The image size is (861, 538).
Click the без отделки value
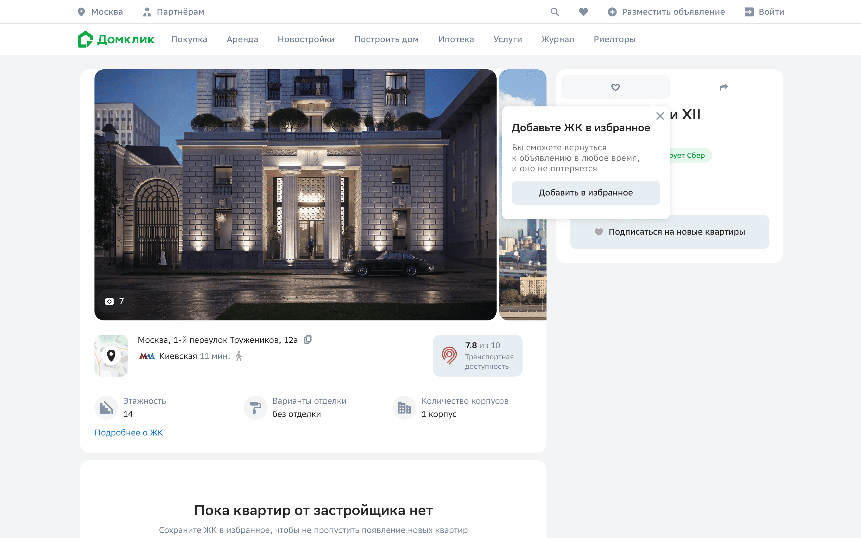pyautogui.click(x=296, y=414)
